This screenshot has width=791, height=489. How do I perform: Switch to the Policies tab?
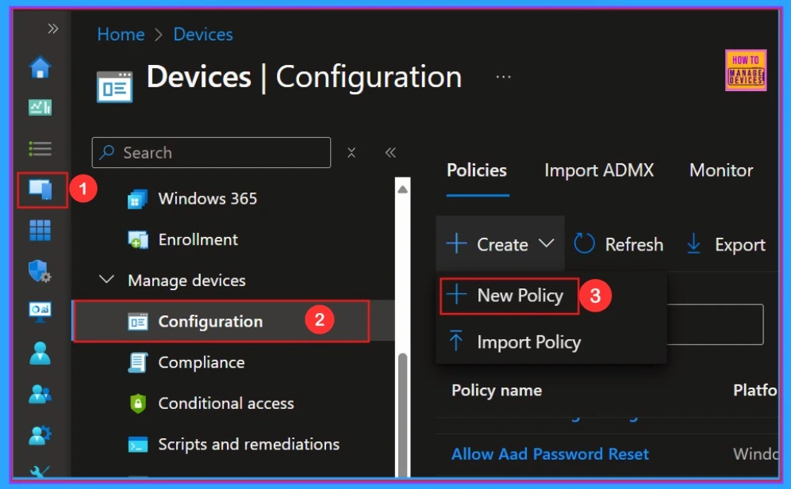[x=477, y=170]
